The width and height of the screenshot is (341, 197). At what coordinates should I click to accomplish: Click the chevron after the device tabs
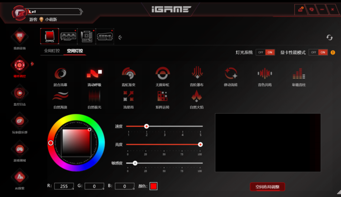(x=120, y=38)
